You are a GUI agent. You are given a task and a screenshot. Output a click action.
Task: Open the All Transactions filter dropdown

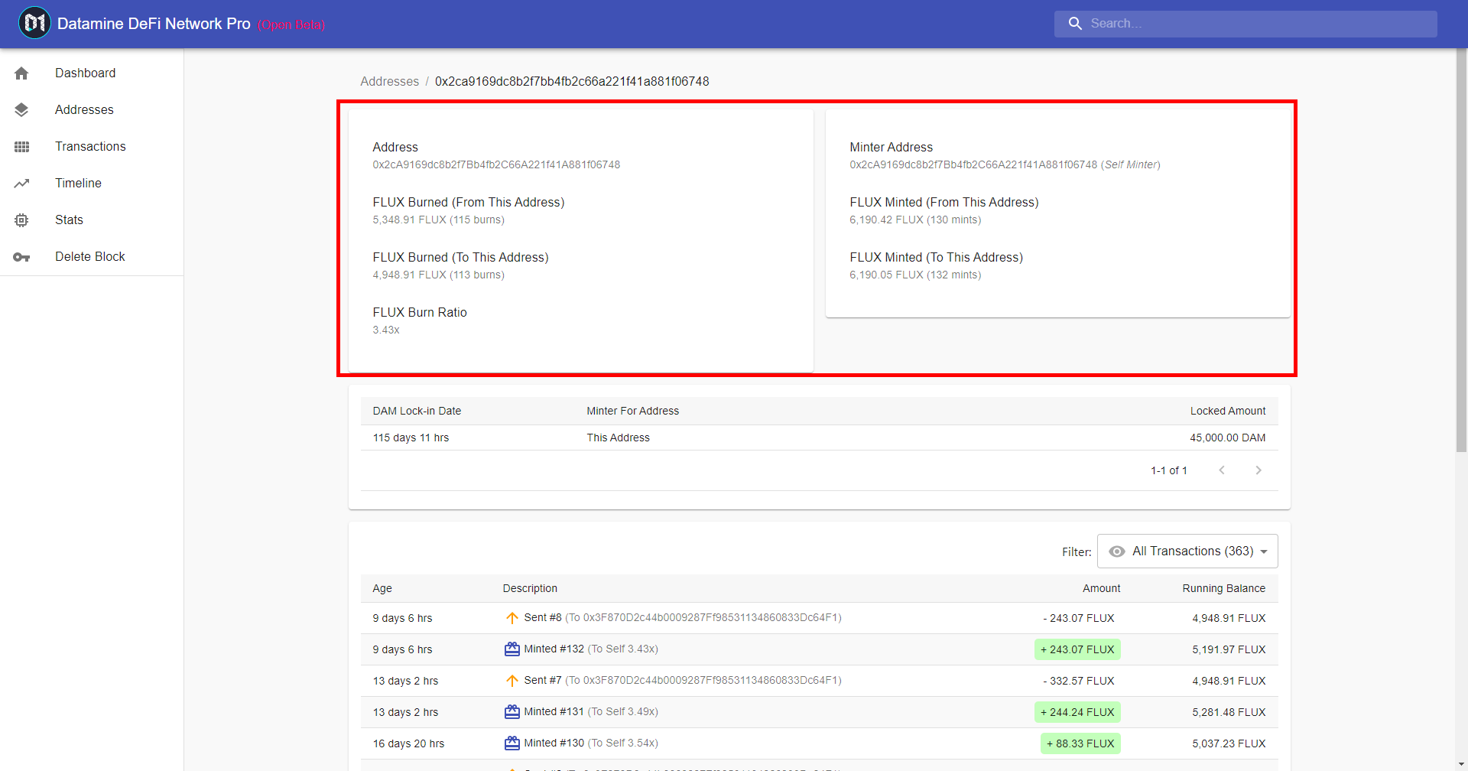click(1187, 551)
